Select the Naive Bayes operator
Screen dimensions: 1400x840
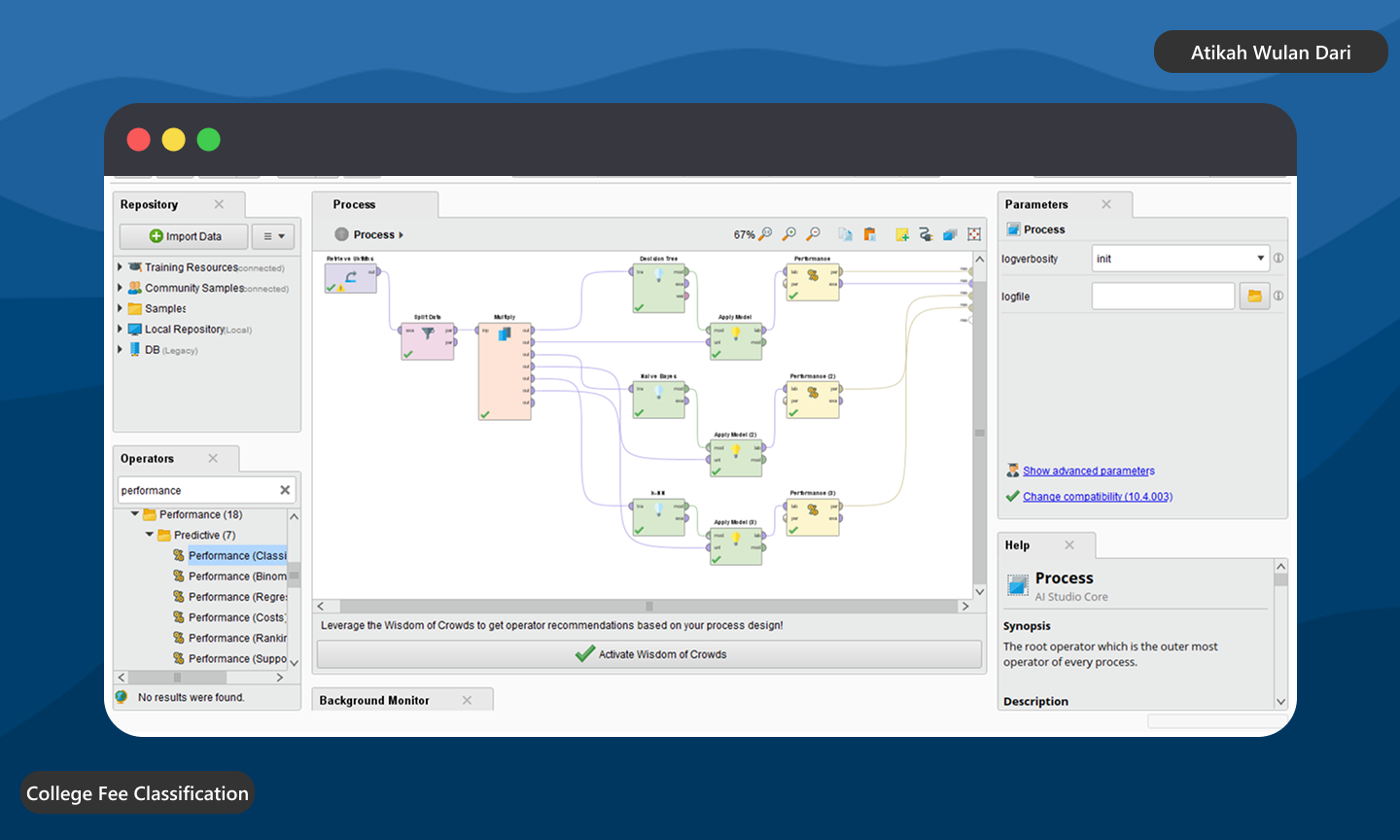pos(659,400)
